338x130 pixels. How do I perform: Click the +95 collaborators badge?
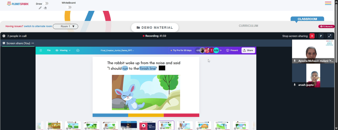(x=197, y=50)
